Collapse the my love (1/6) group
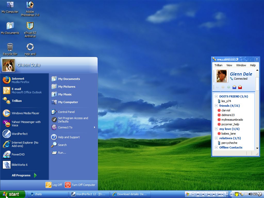 pyautogui.click(x=216, y=129)
